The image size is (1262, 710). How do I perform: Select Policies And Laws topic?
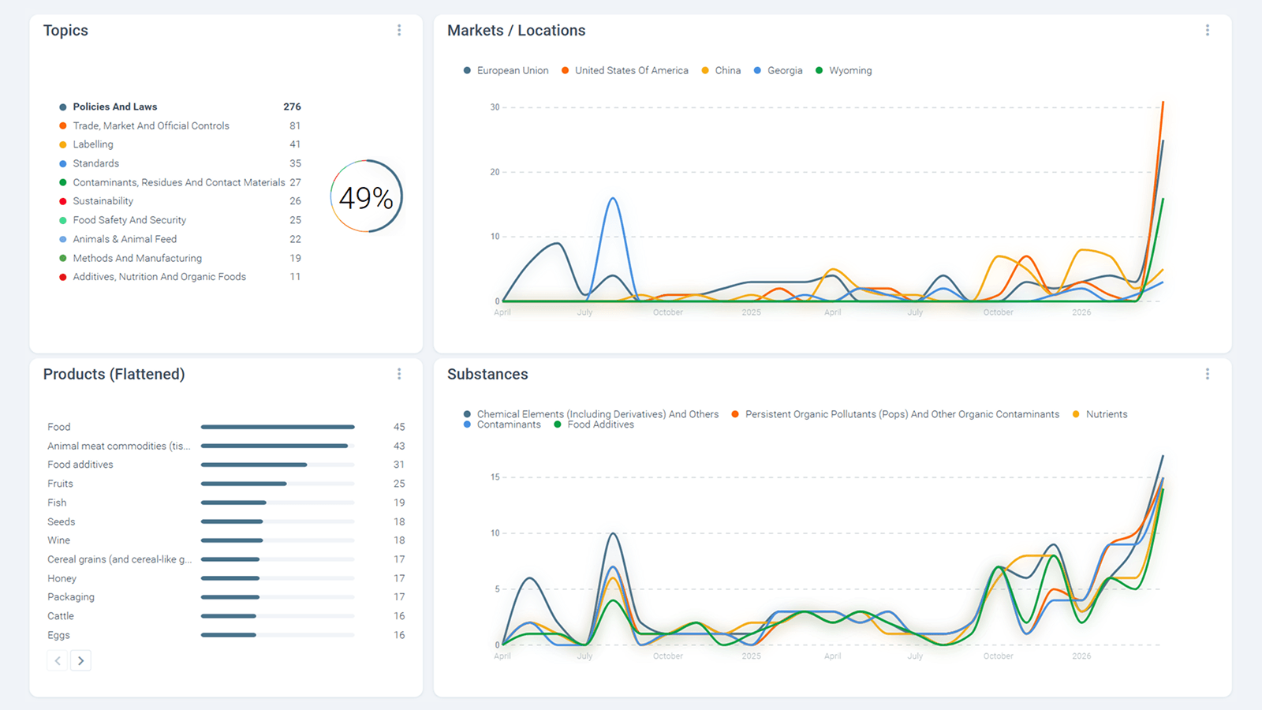[115, 106]
